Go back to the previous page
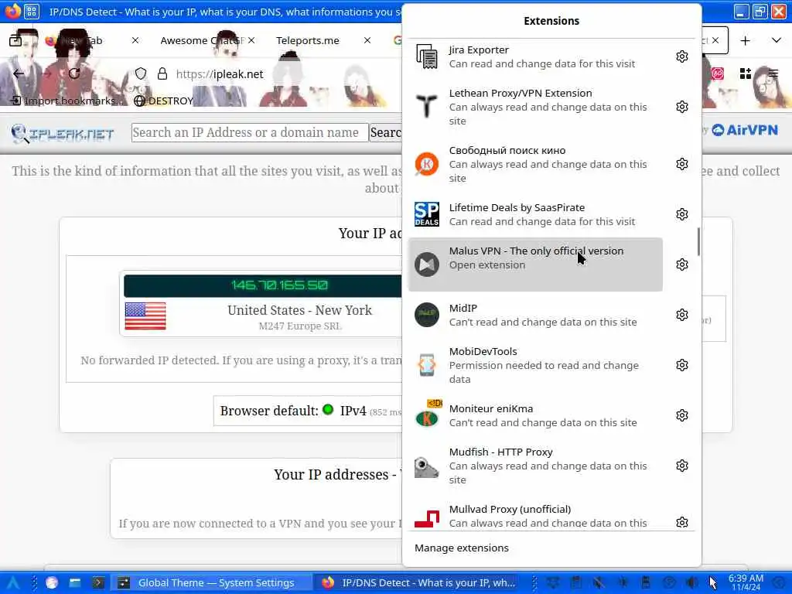This screenshot has height=594, width=792. (x=19, y=73)
